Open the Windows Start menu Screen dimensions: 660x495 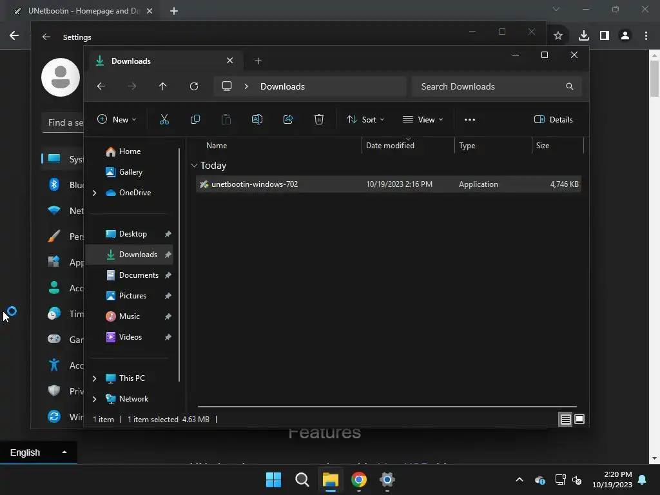click(273, 480)
